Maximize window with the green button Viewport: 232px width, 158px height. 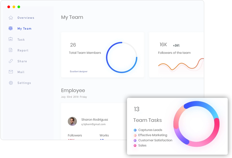point(19,7)
